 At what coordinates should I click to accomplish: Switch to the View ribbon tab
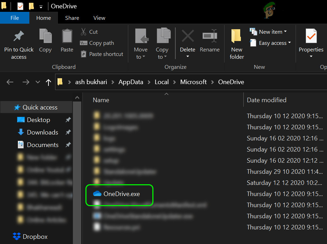pyautogui.click(x=99, y=18)
